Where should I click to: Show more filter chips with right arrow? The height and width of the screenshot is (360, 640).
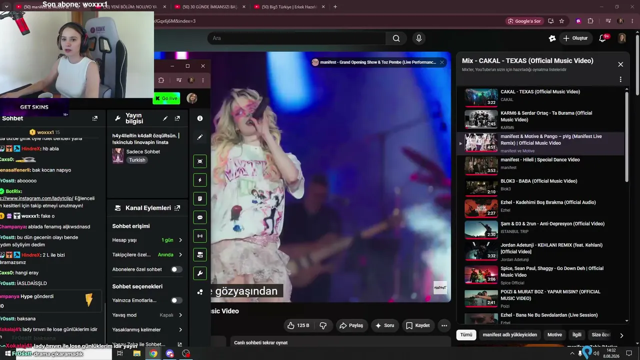point(621,335)
